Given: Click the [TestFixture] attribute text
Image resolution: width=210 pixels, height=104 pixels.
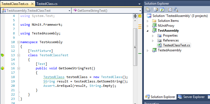Looking at the screenshot, I should (x=40, y=51).
